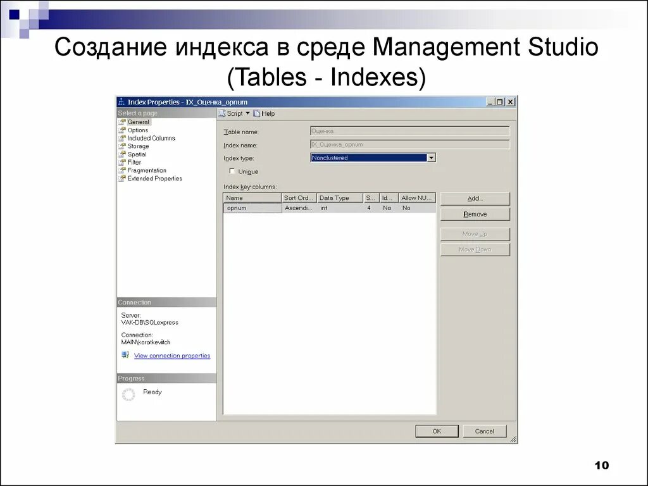The width and height of the screenshot is (648, 486).
Task: Click the connection properties icon
Action: pos(125,355)
